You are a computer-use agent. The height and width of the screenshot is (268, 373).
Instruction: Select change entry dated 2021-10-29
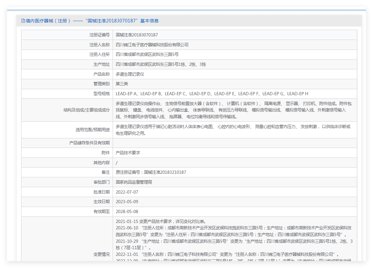(x=234, y=244)
